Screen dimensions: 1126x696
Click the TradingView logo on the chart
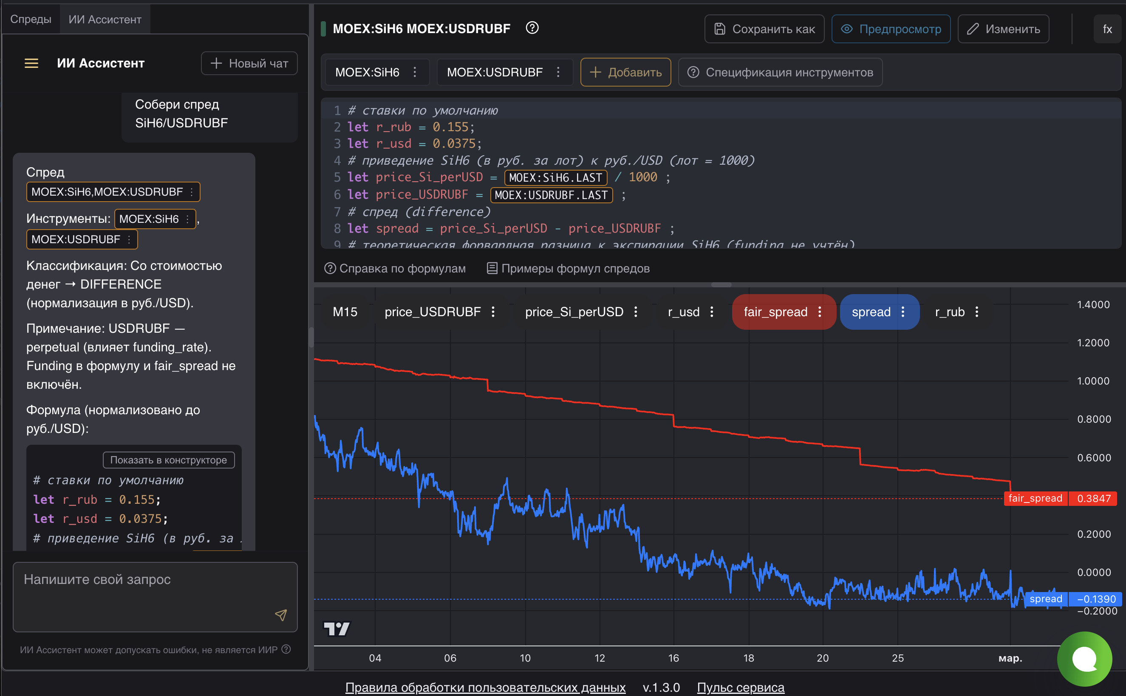pyautogui.click(x=337, y=629)
